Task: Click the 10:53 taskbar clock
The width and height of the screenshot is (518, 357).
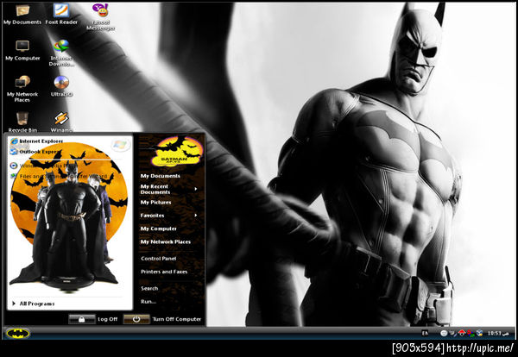Action: 498,333
